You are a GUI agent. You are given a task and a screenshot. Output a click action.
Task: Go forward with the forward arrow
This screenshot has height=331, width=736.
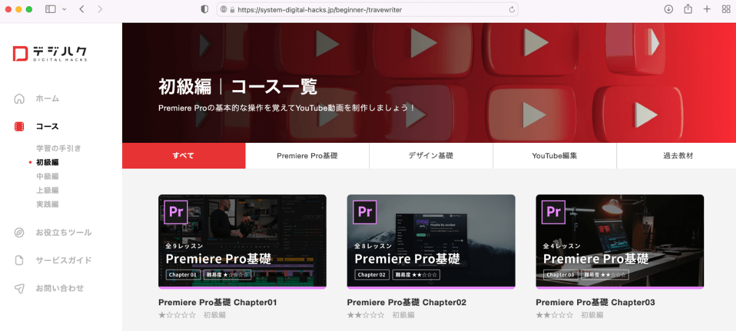[x=100, y=9]
